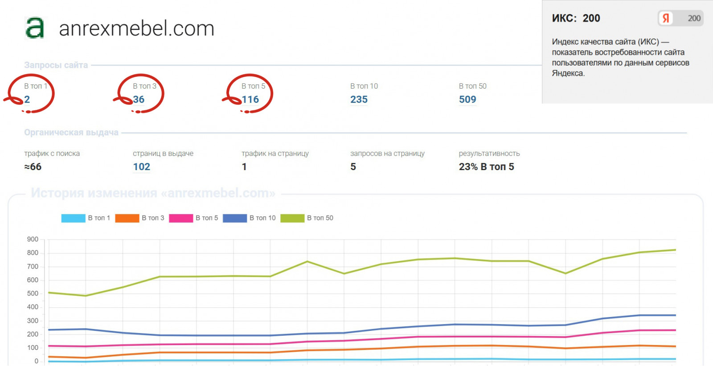Click the Yandex ИКС 200 badge
Screen dimensions: 713x366
[680, 18]
